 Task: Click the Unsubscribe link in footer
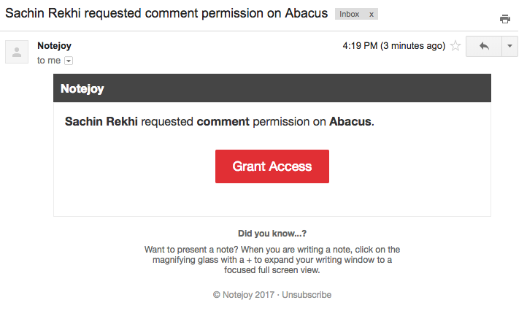[306, 294]
